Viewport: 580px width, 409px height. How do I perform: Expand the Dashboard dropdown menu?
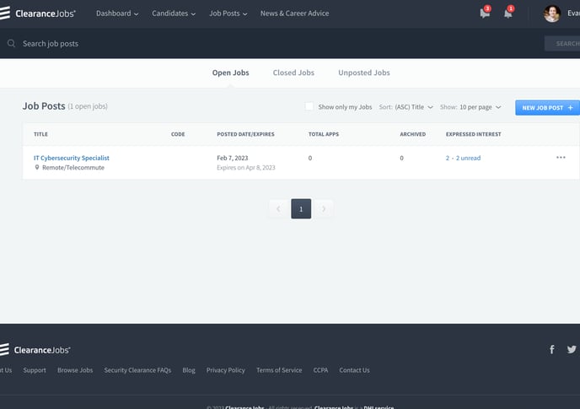click(x=117, y=13)
